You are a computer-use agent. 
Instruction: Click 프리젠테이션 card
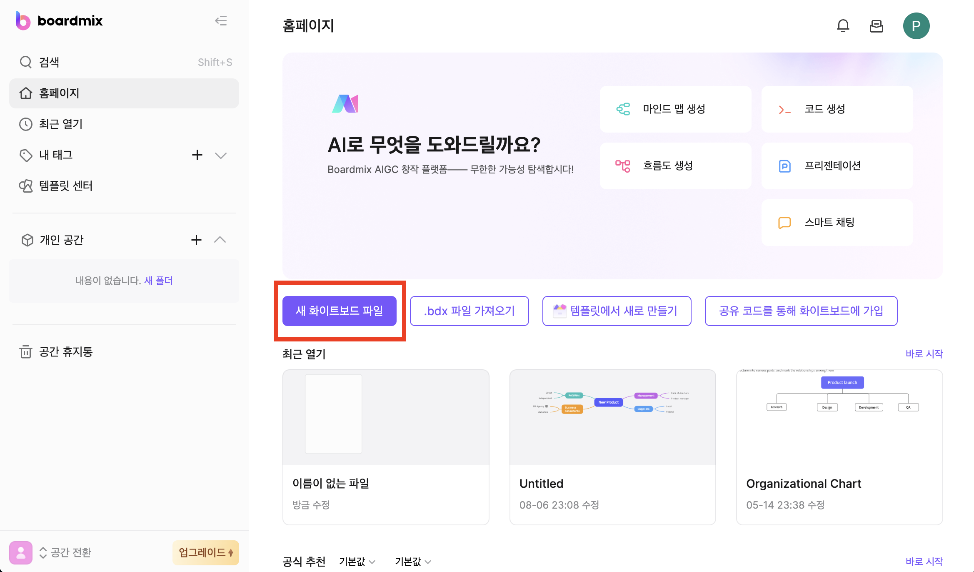coord(837,166)
